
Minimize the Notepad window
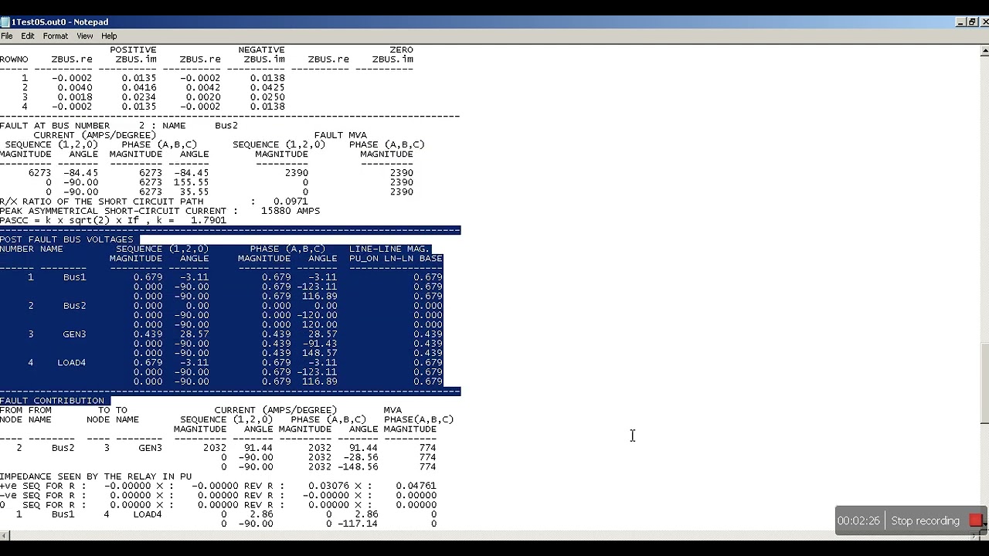click(x=961, y=22)
